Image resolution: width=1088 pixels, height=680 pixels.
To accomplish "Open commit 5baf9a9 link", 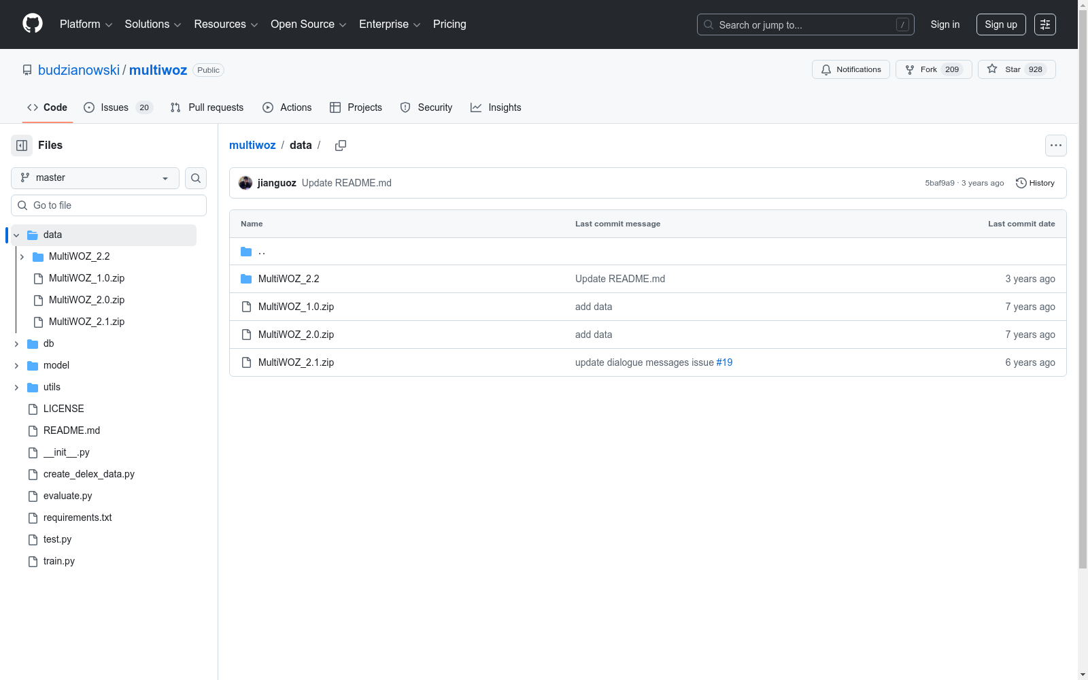I will tap(940, 183).
